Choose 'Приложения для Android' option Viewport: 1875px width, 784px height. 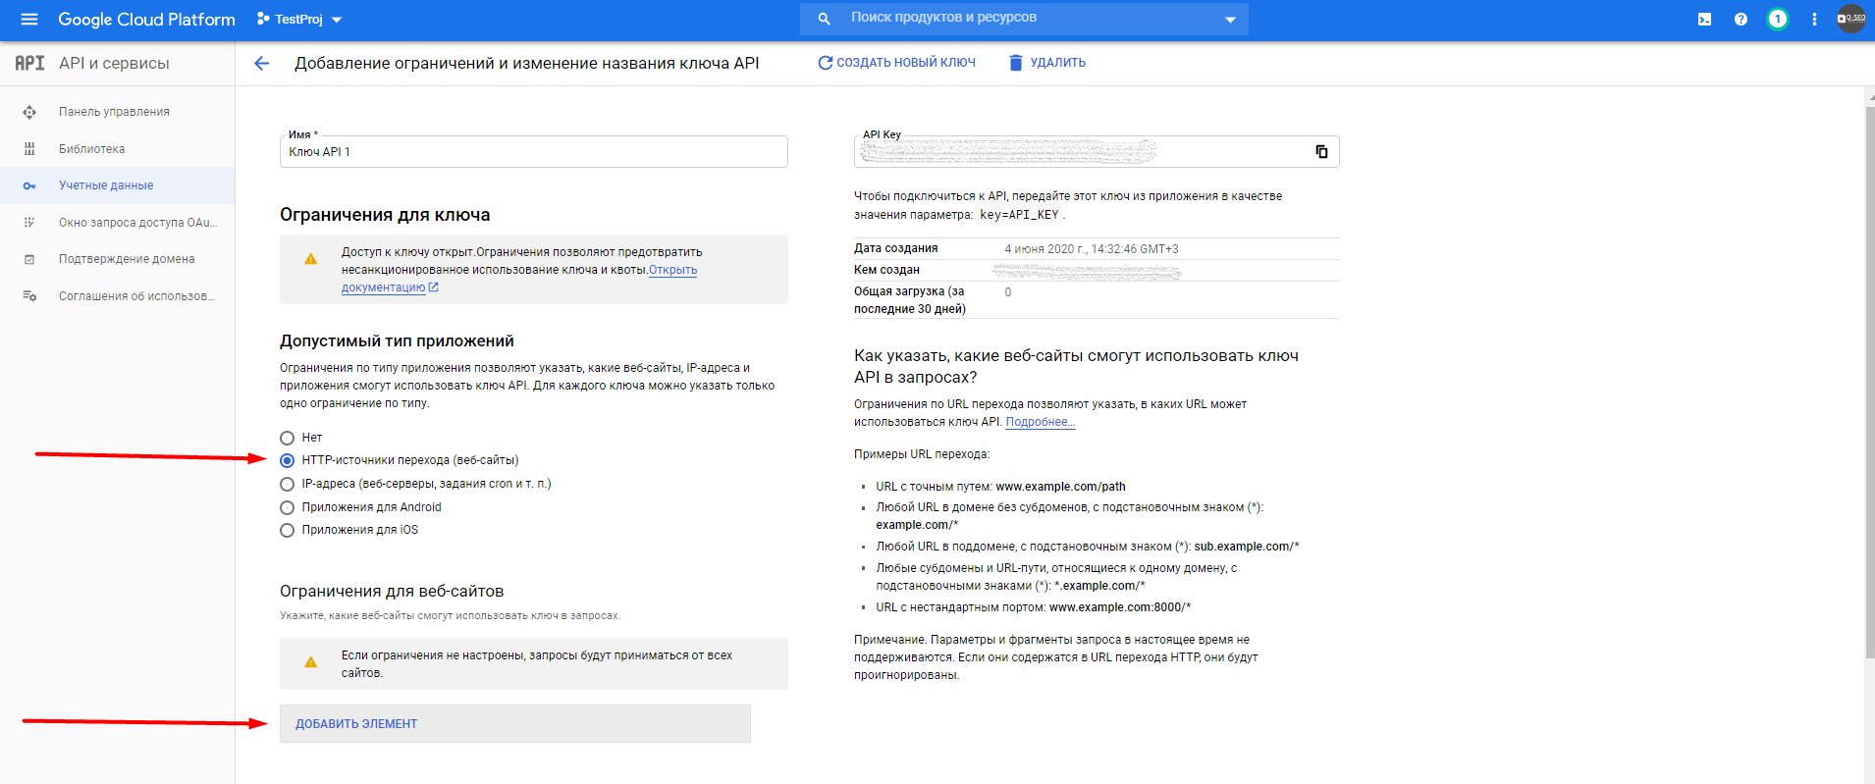click(x=288, y=507)
